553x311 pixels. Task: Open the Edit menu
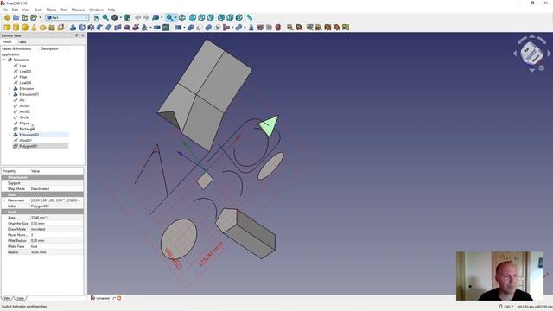click(x=15, y=10)
